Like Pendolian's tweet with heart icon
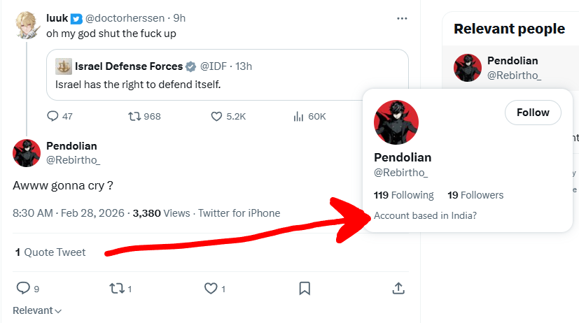 [210, 287]
